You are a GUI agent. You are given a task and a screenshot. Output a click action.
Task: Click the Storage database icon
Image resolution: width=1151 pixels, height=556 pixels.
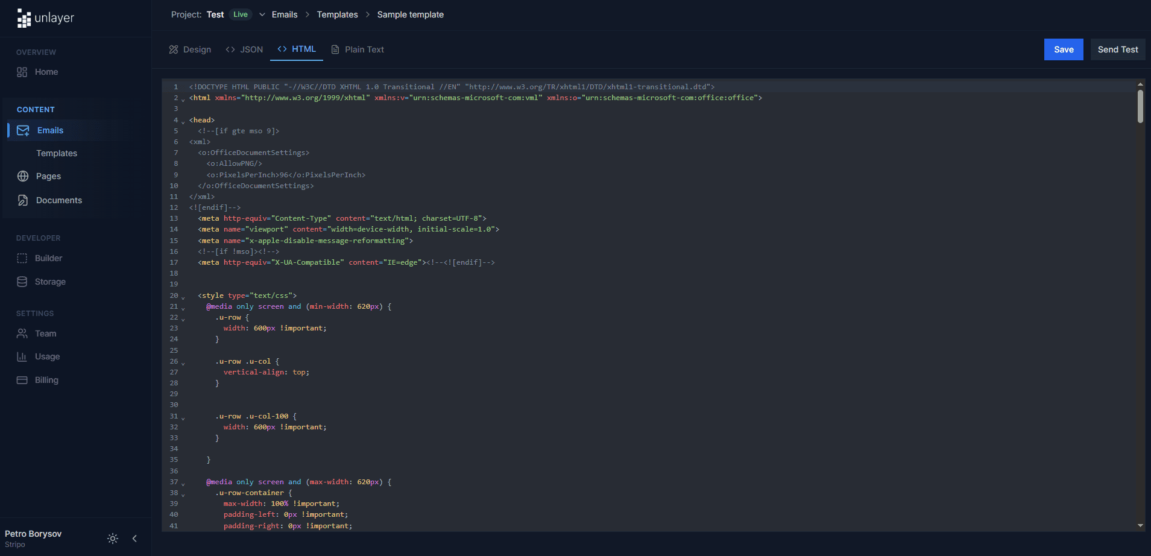pos(22,282)
